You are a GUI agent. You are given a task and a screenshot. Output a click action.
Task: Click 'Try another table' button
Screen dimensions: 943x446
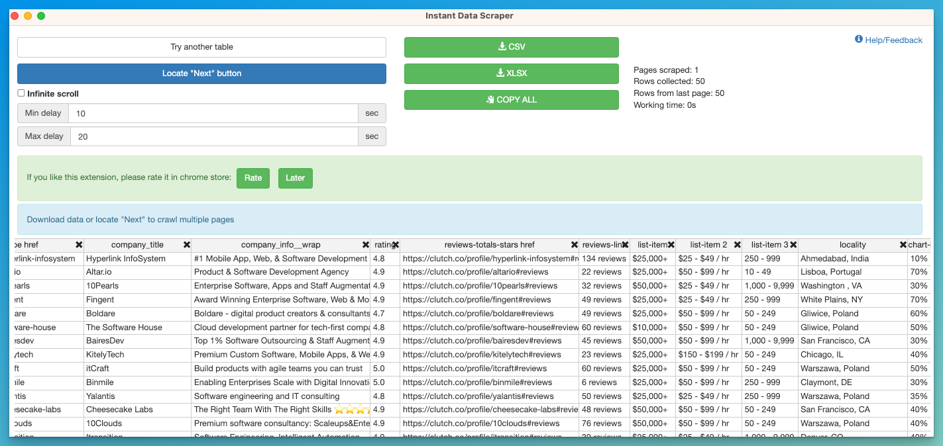coord(201,47)
